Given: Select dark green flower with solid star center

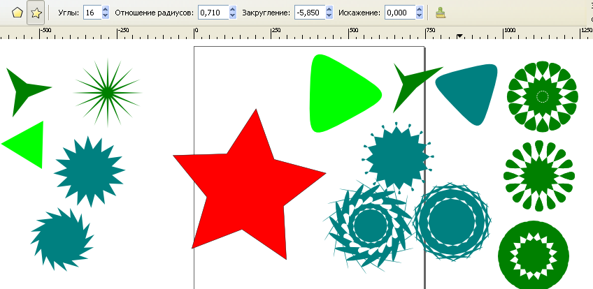Looking at the screenshot, I should click(539, 176).
